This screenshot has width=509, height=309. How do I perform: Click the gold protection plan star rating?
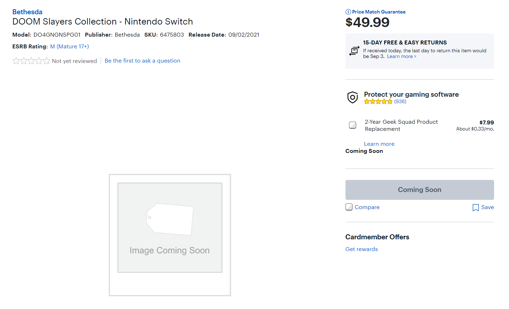tap(378, 102)
